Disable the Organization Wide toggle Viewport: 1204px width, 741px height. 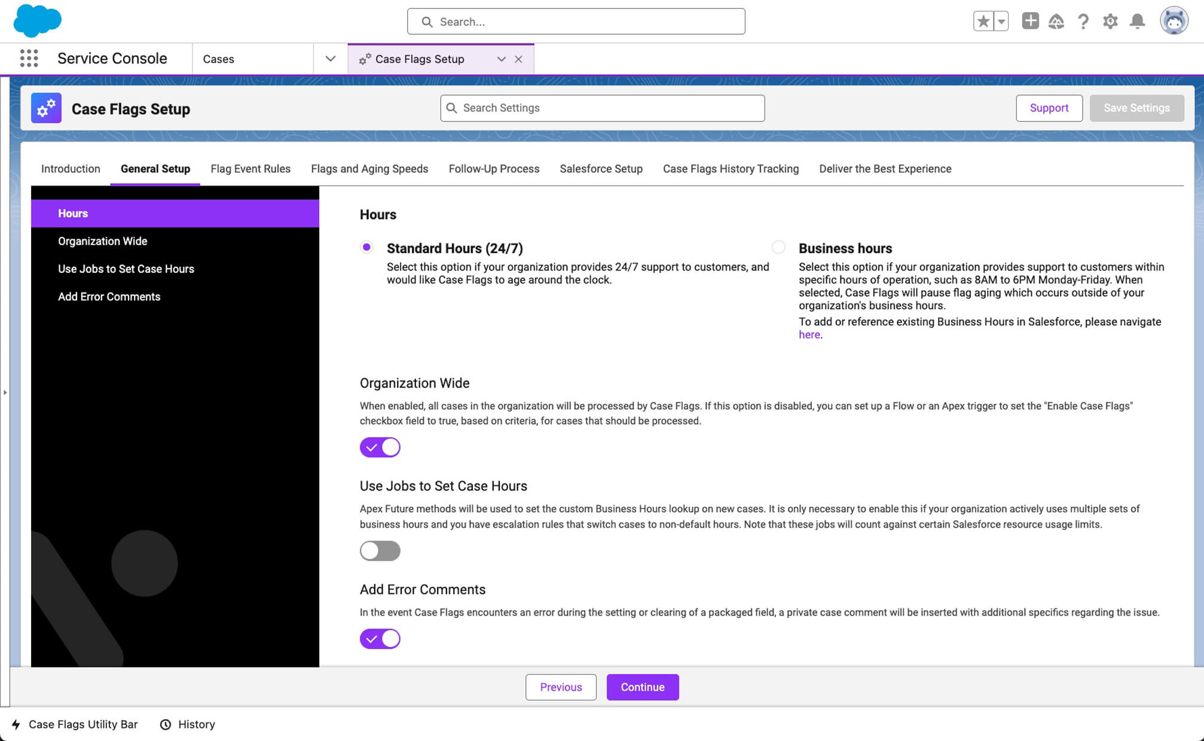380,447
